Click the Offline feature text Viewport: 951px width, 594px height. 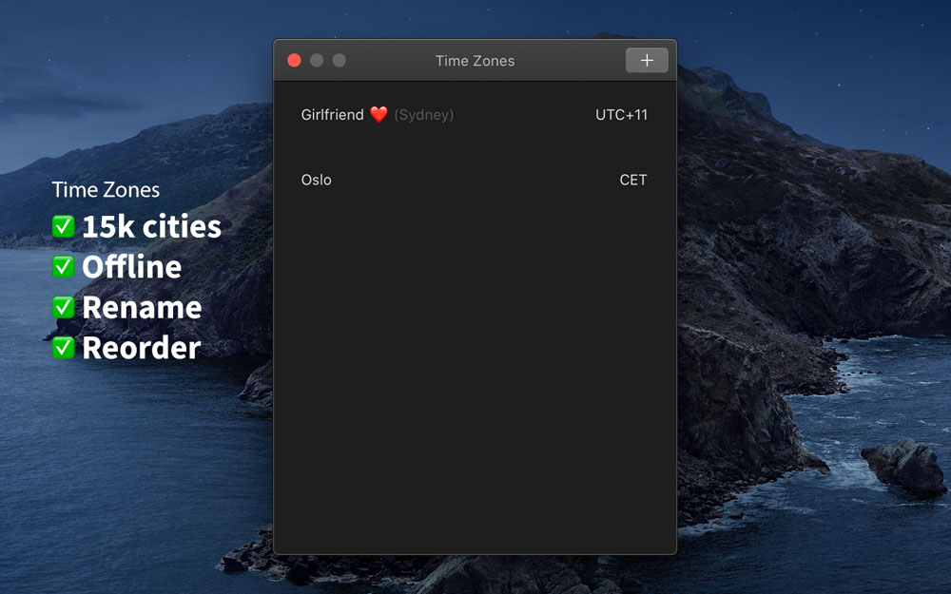point(131,267)
